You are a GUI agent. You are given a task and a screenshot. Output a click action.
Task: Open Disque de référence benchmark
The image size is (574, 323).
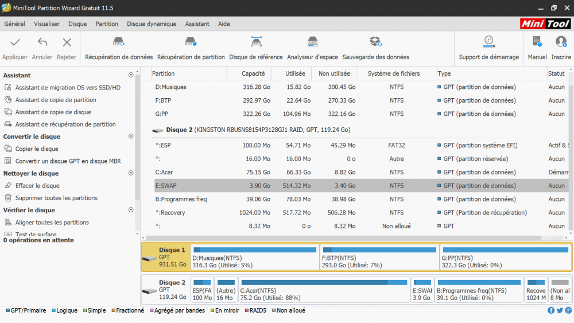point(256,42)
